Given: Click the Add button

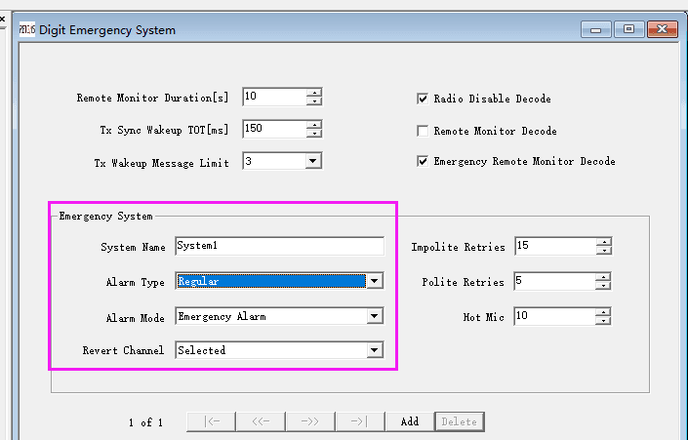Looking at the screenshot, I should pos(410,421).
